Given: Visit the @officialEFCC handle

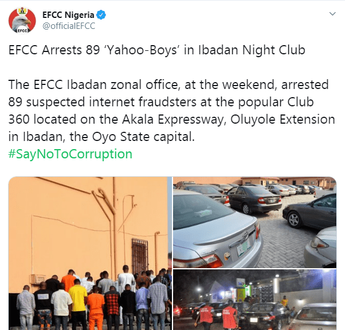Looking at the screenshot, I should [69, 26].
